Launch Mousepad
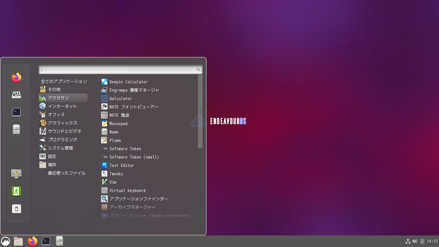The width and height of the screenshot is (439, 247). 114,123
